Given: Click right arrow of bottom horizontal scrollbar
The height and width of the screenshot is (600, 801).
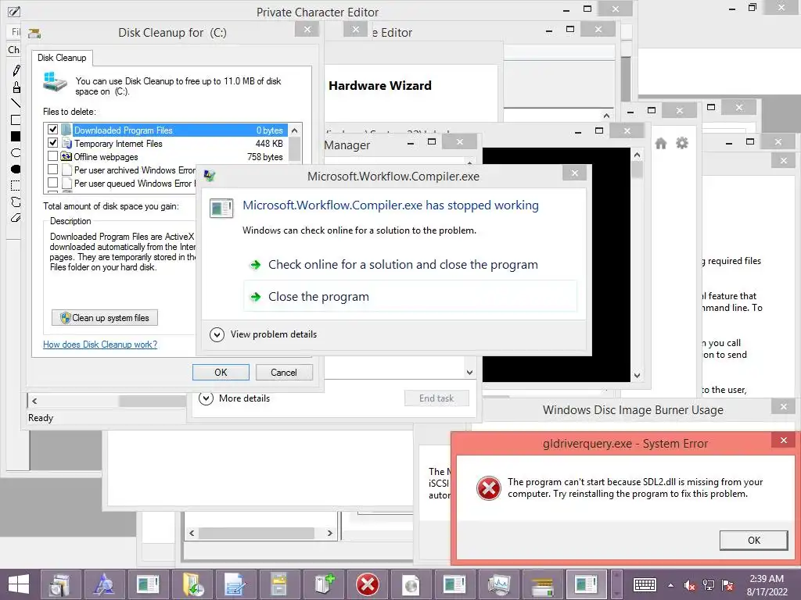Looking at the screenshot, I should click(330, 533).
